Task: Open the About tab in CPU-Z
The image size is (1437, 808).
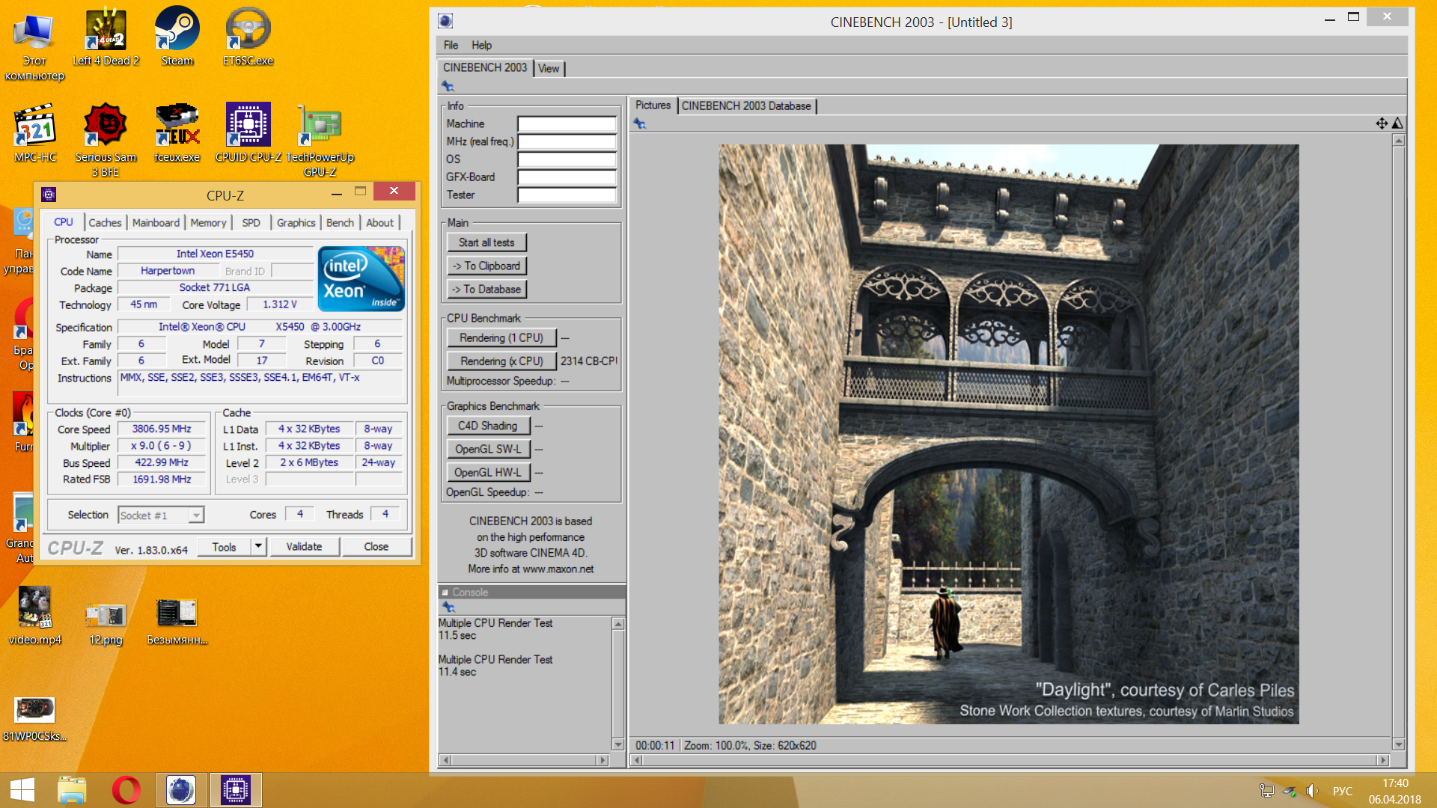Action: tap(380, 222)
